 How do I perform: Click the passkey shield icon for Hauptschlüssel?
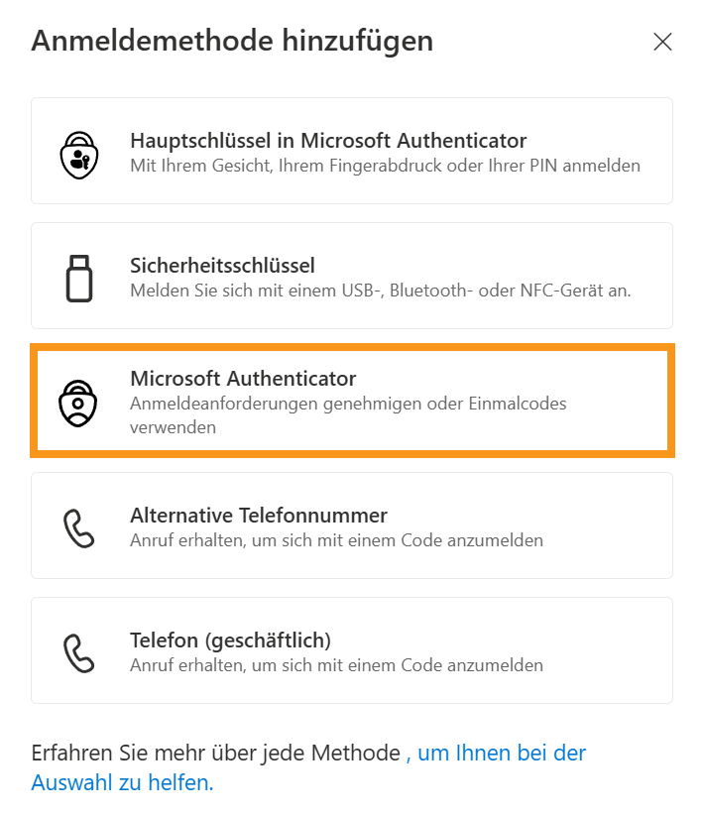(79, 152)
